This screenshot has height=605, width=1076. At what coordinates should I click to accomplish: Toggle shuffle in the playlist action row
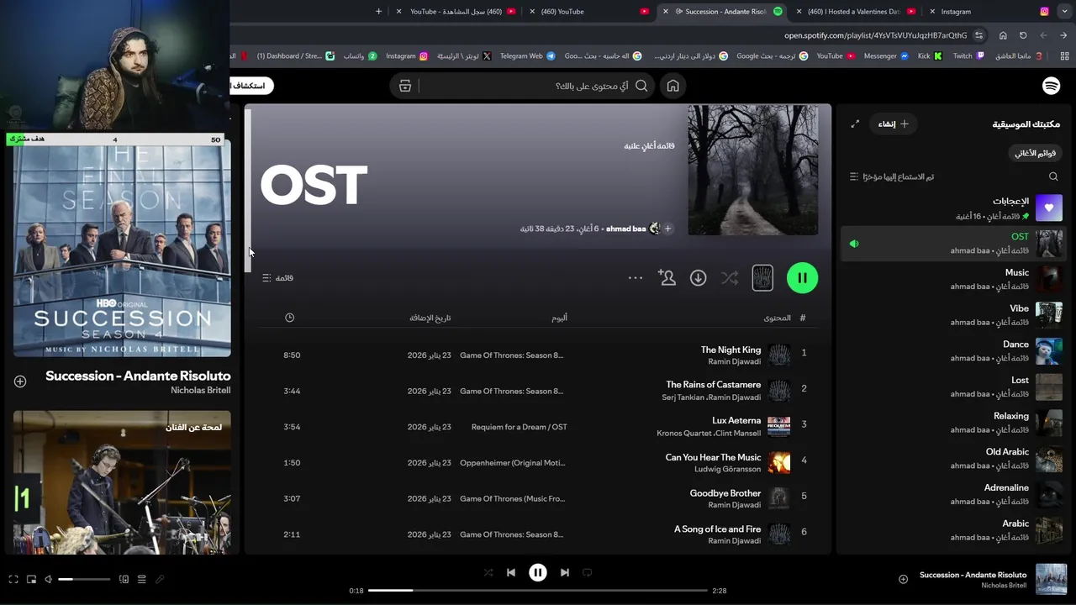point(730,278)
